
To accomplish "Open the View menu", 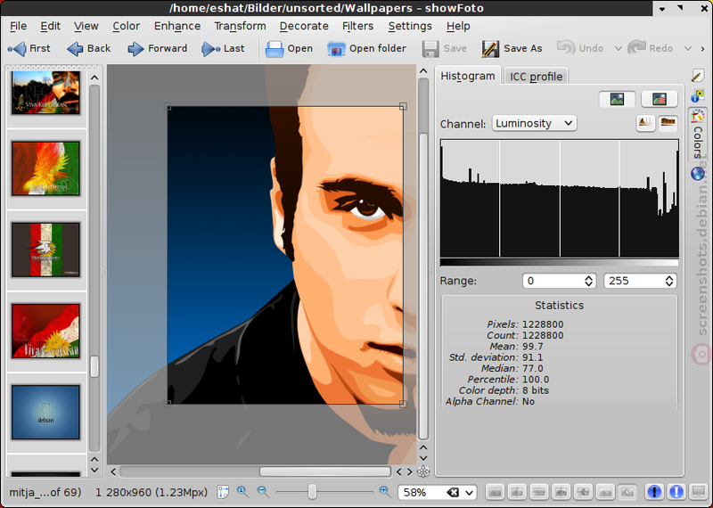I will 86,27.
